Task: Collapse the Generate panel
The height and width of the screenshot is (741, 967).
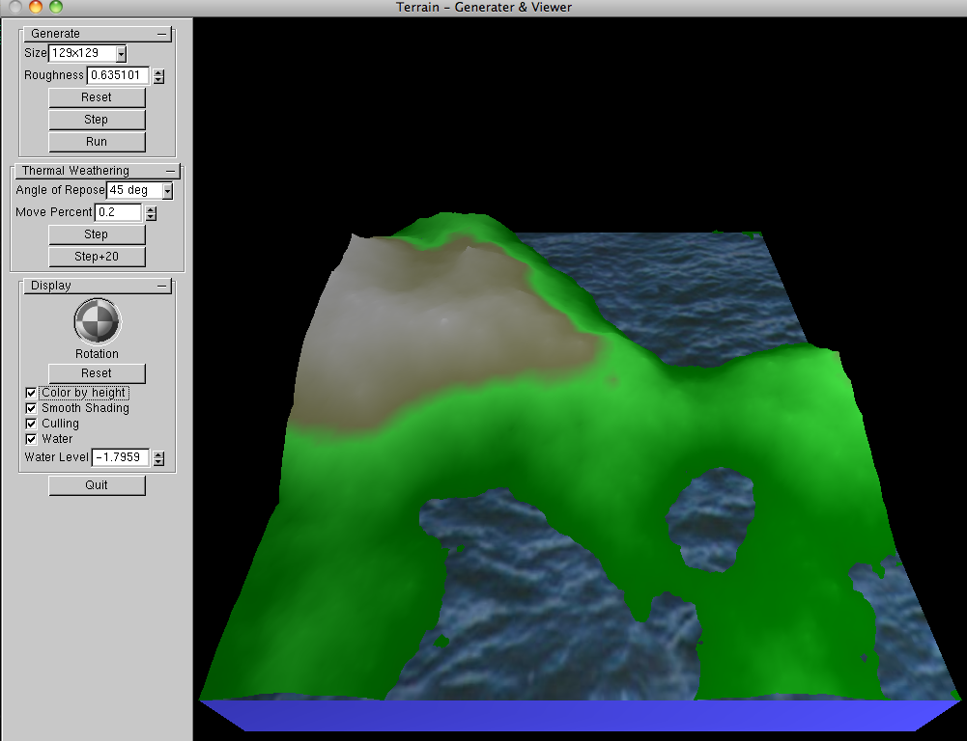Action: point(161,34)
